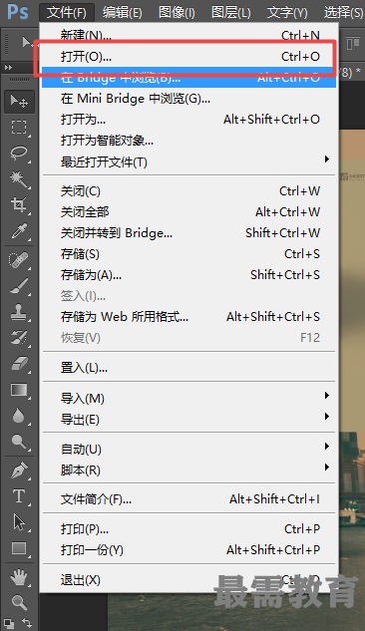365x631 pixels.
Task: Select the Lasso tool
Action: pos(19,154)
